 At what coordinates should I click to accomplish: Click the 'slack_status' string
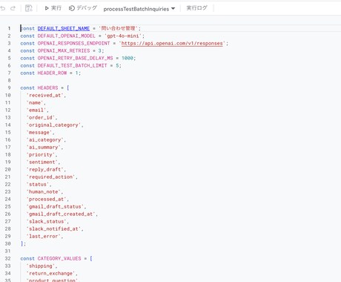(46, 221)
